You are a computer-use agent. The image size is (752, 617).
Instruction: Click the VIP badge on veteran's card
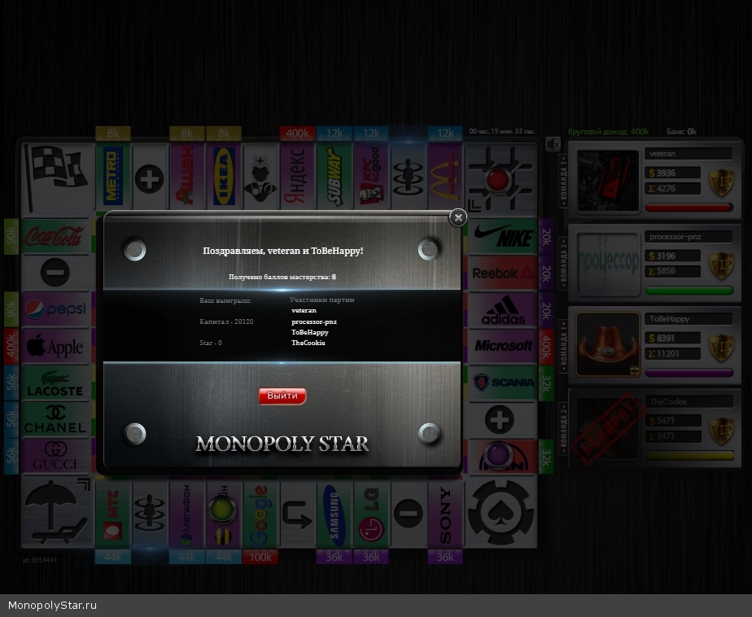coord(721,182)
